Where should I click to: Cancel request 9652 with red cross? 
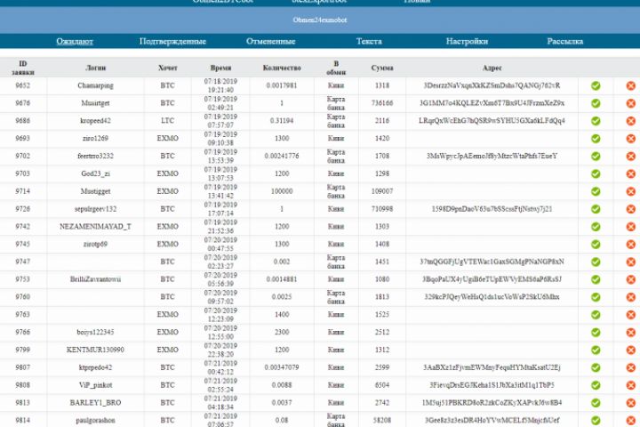630,85
